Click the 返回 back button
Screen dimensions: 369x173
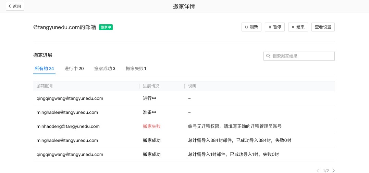pyautogui.click(x=15, y=6)
